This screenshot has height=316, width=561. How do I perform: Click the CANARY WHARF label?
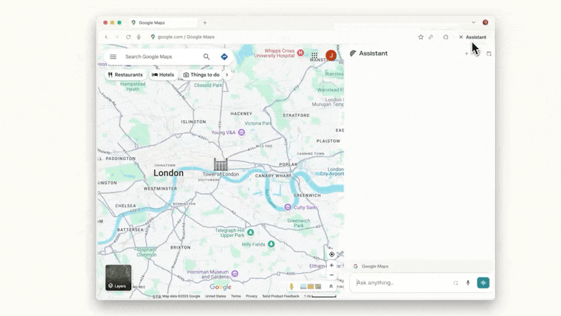273,176
